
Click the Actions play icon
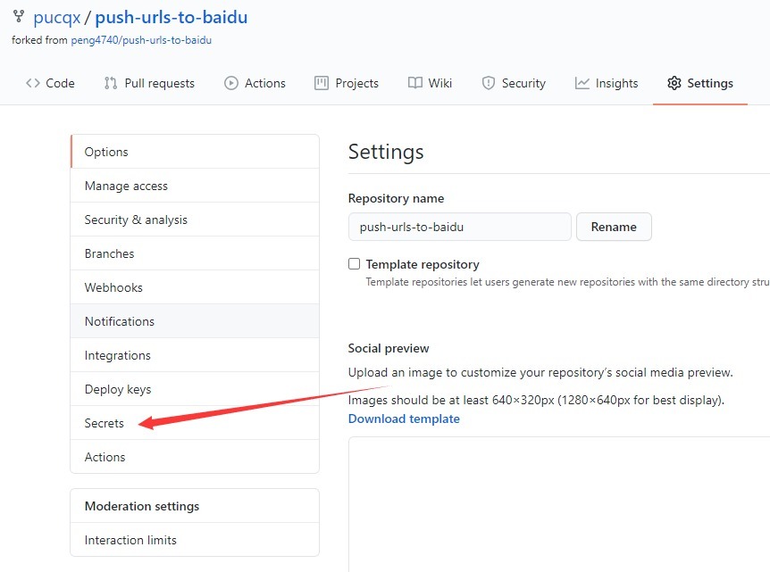[x=231, y=83]
